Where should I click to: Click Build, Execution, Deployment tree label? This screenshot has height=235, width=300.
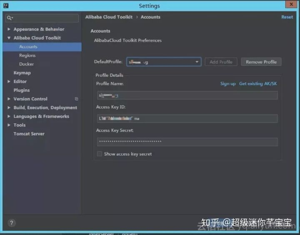coord(45,107)
